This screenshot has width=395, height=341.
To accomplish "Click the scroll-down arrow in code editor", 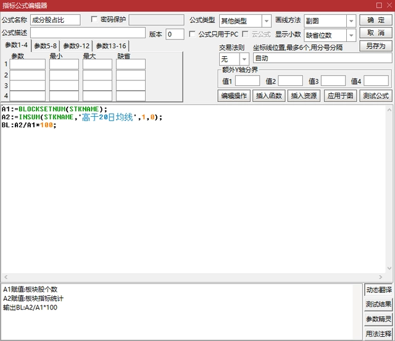I will (389, 268).
